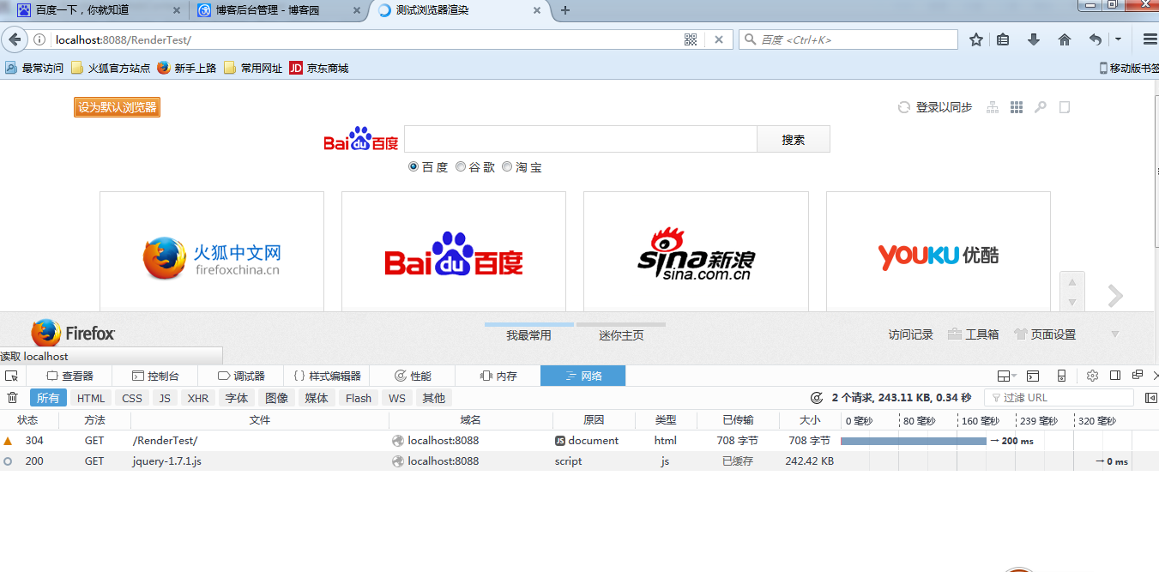Image resolution: width=1159 pixels, height=572 pixels.
Task: Click the site-map hierarchy icon on start page
Action: tap(993, 107)
